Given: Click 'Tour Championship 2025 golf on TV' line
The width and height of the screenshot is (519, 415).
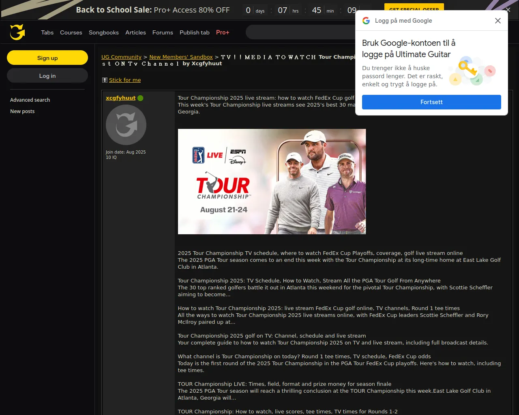Looking at the screenshot, I should point(272,336).
